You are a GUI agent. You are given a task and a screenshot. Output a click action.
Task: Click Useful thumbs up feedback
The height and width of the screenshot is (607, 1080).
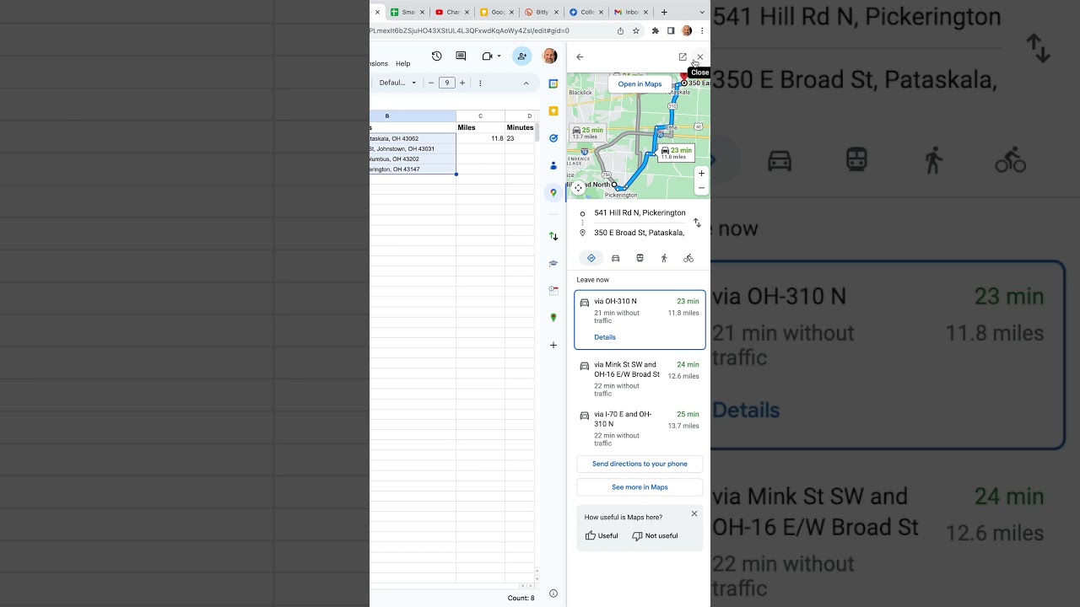[x=602, y=536]
